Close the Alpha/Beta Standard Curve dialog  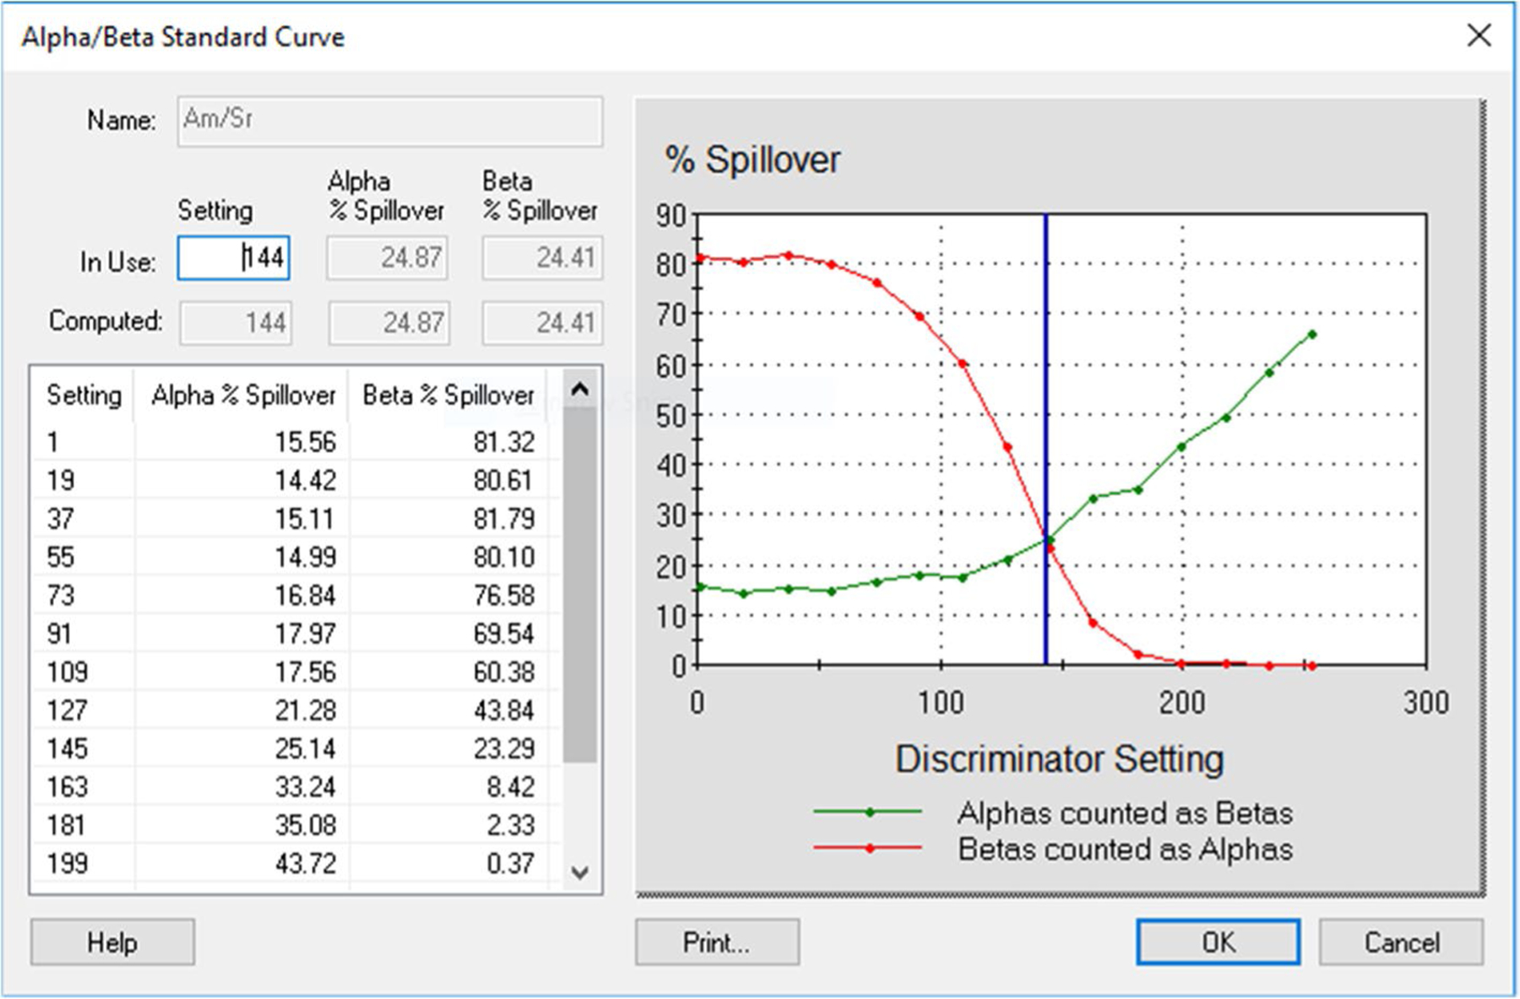tap(1479, 35)
